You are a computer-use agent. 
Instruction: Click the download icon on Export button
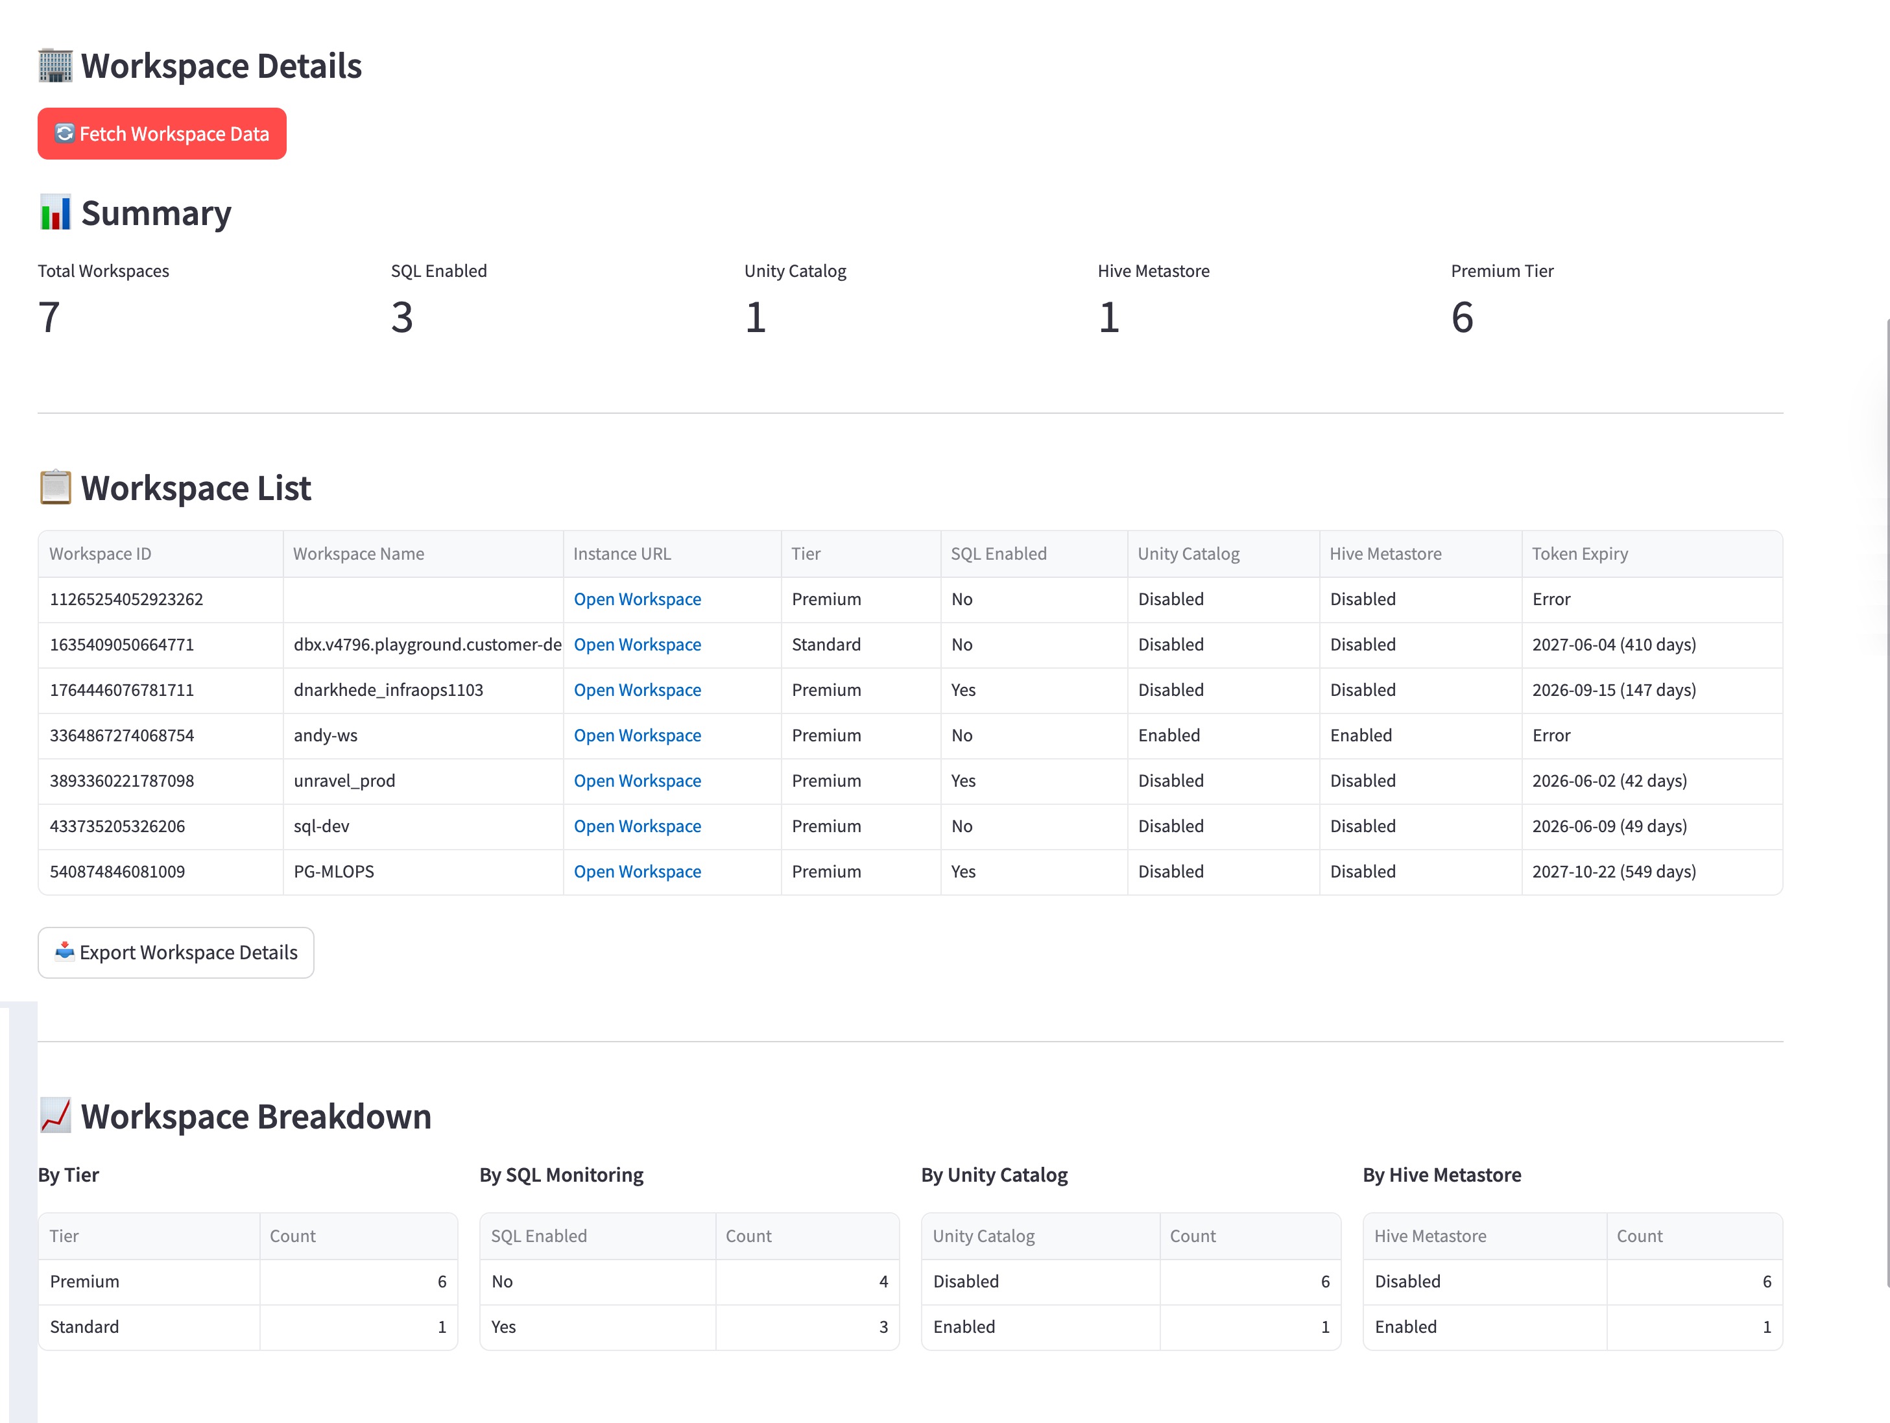click(x=64, y=951)
